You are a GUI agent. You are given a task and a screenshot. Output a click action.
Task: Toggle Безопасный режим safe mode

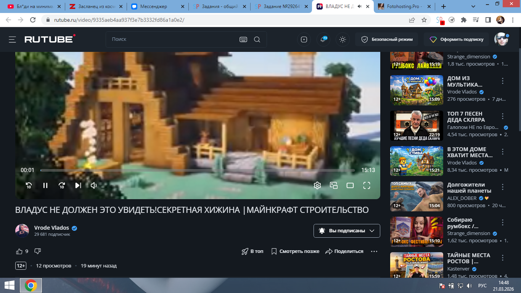tap(387, 39)
